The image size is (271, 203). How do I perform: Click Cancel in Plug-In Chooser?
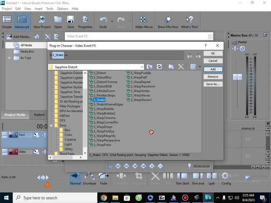(213, 61)
